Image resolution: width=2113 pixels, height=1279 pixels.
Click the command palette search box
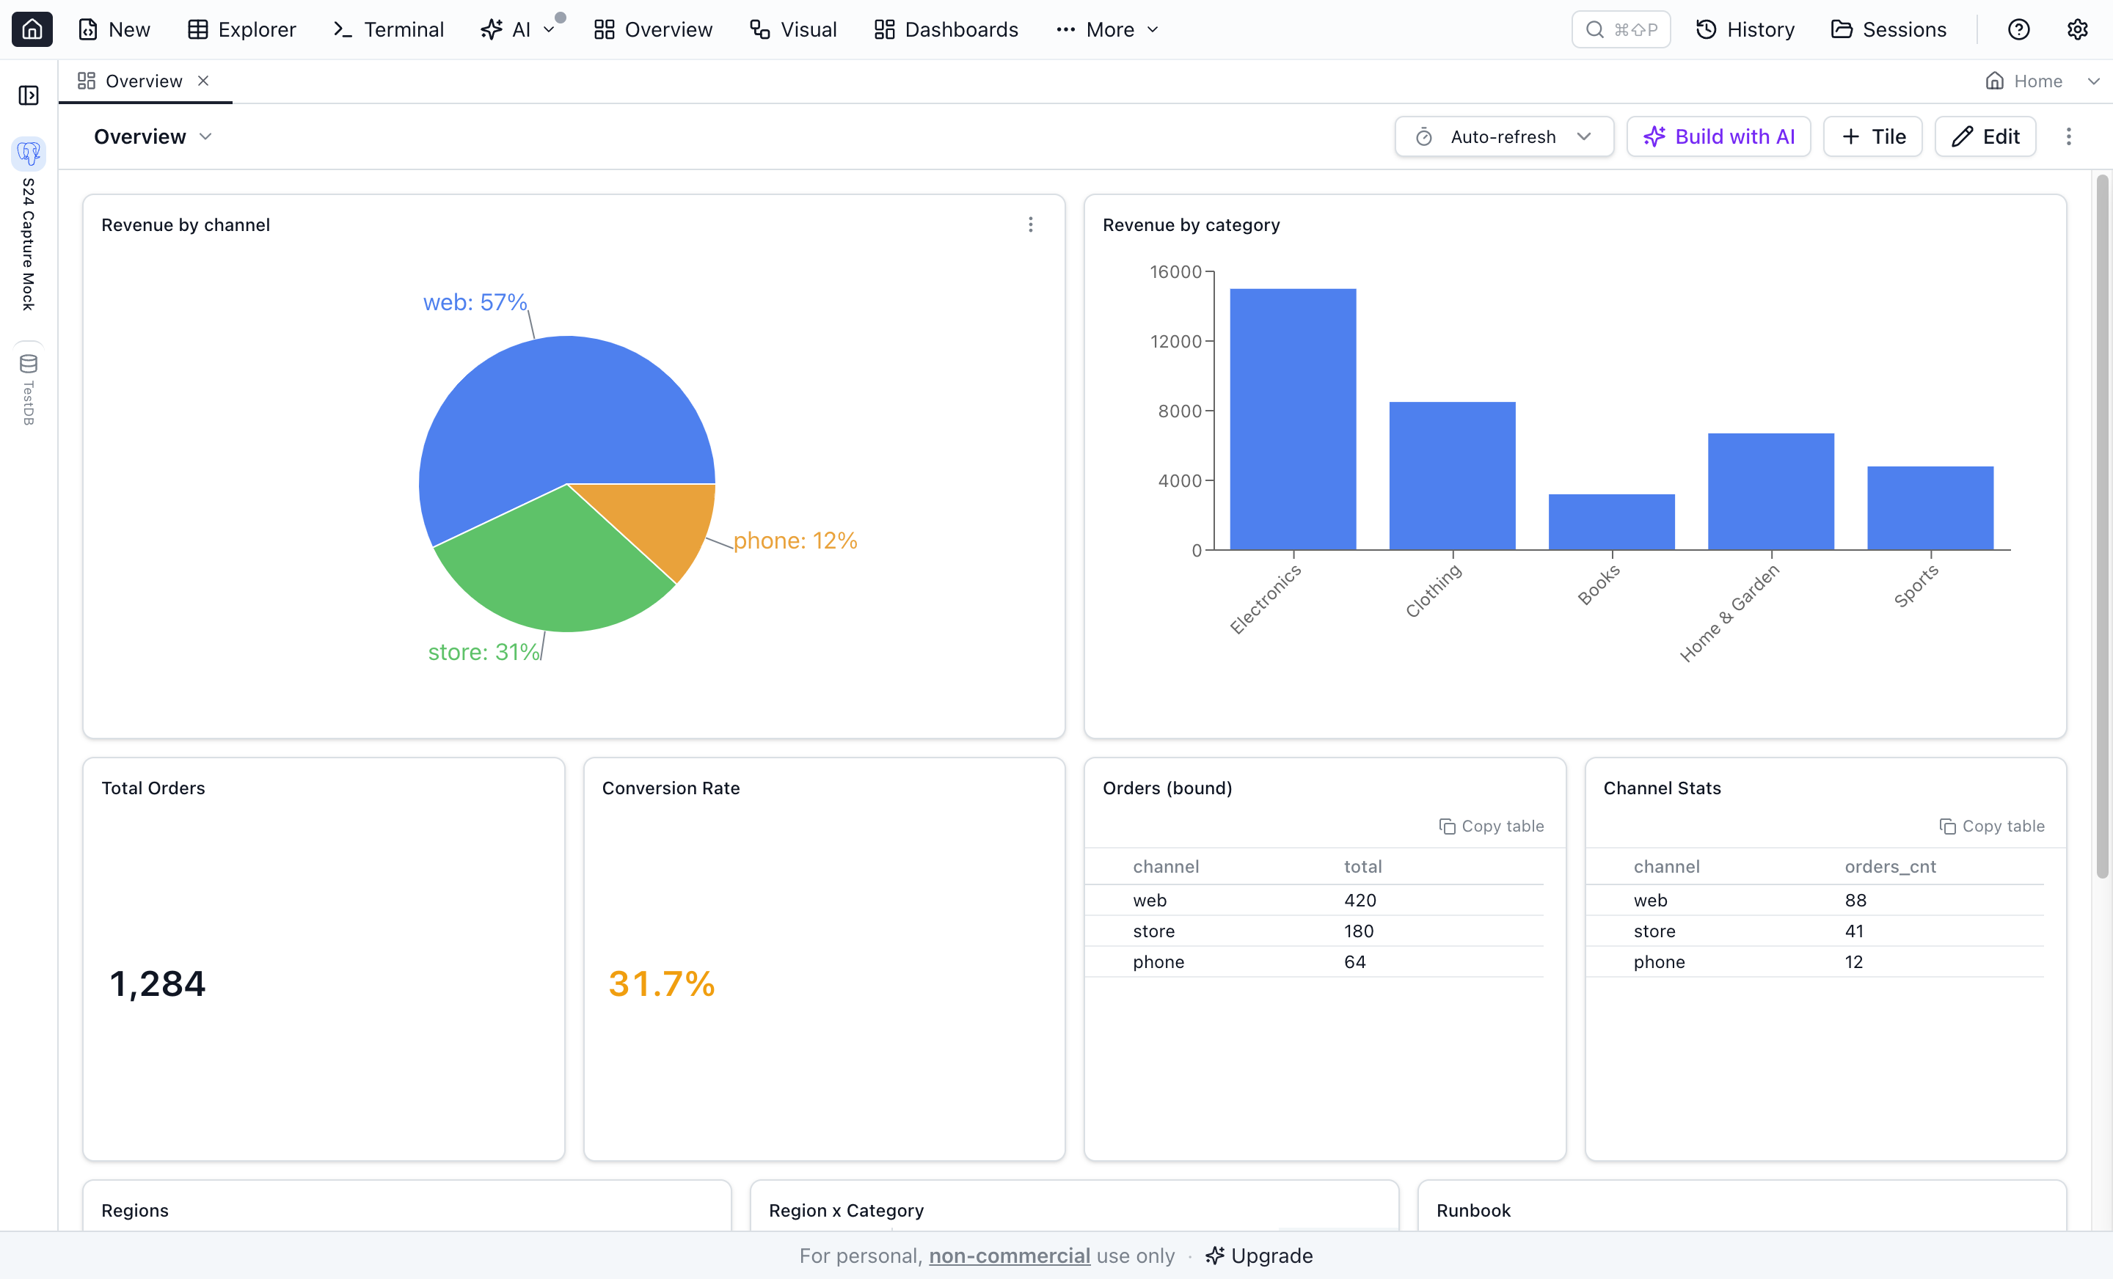(1620, 29)
